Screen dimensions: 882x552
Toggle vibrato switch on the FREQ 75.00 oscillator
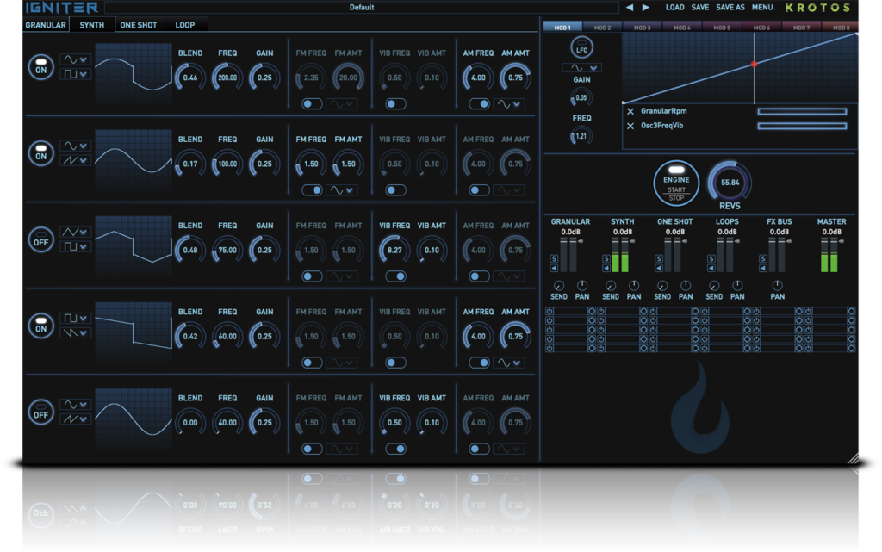pyautogui.click(x=395, y=276)
